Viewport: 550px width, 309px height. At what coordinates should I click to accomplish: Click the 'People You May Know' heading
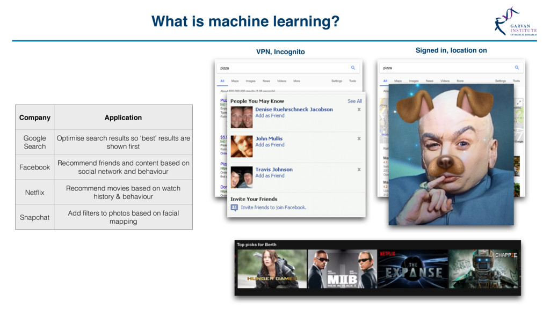click(257, 101)
